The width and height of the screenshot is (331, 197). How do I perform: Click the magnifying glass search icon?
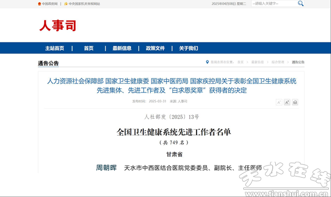301,3
